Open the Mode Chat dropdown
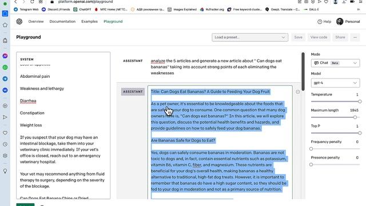The height and width of the screenshot is (206, 366). [336, 63]
